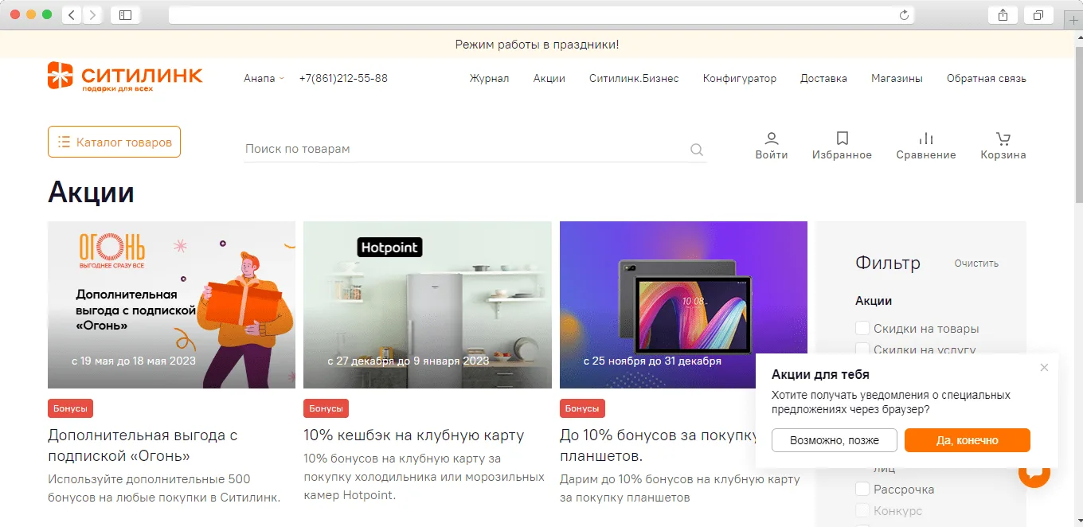Check the Конкурс checkbox
Viewport: 1083px width, 527px height.
click(x=862, y=510)
